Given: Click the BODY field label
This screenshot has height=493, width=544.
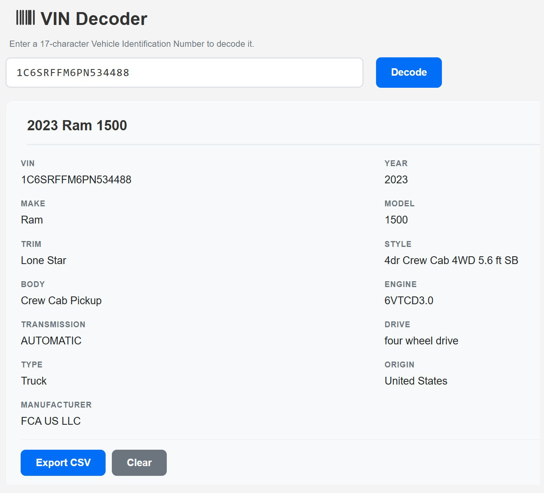Looking at the screenshot, I should [33, 284].
